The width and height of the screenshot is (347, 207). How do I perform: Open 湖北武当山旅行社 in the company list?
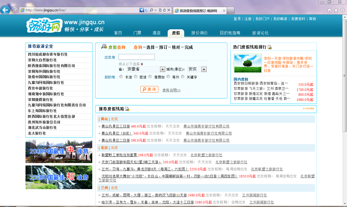pyautogui.click(x=42, y=128)
